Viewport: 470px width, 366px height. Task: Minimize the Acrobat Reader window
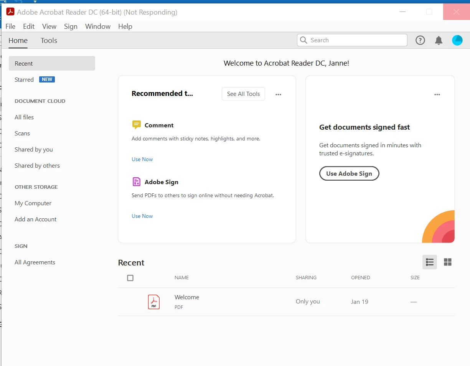pyautogui.click(x=402, y=12)
